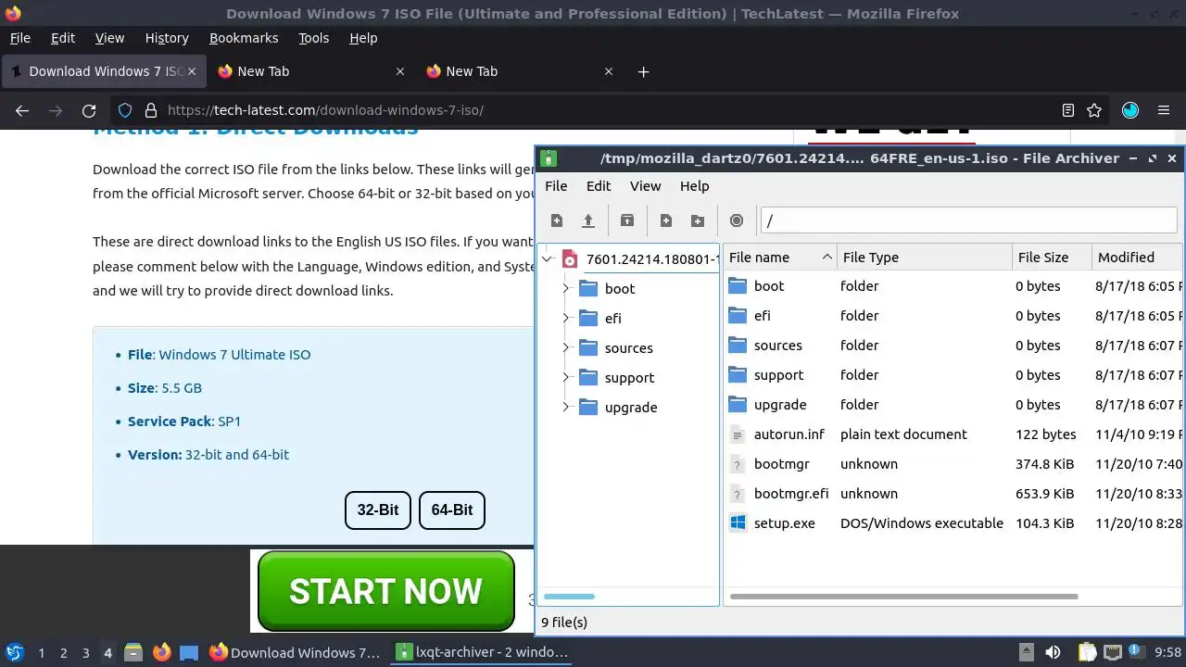Screen dimensions: 1186x667
Task: Close the first Download Windows 7 tab
Action: [x=192, y=71]
